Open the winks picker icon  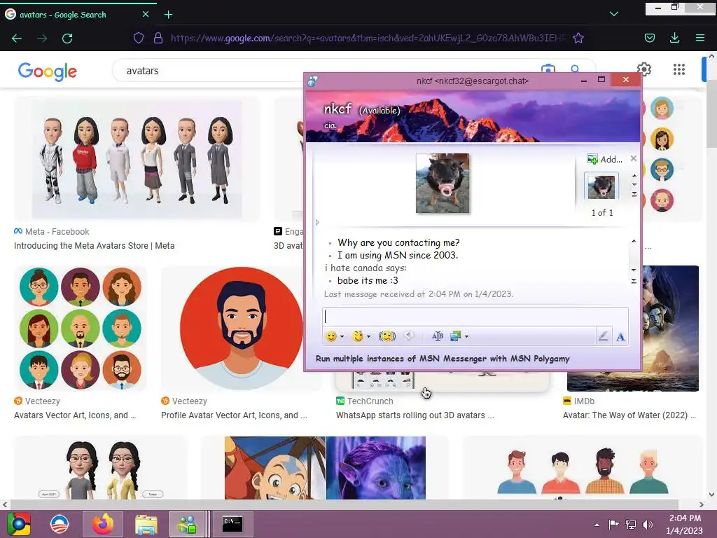pos(358,336)
